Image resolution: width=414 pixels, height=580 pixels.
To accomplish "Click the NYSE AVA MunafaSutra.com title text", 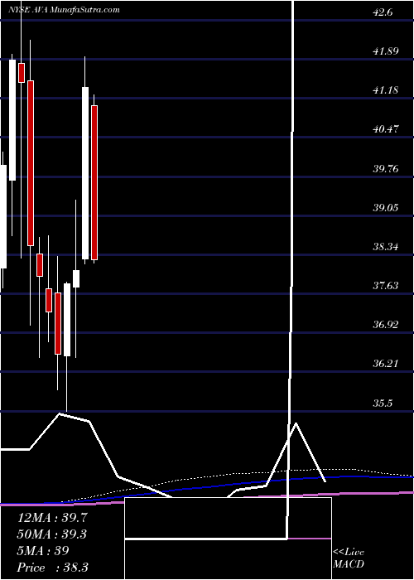I will pyautogui.click(x=64, y=10).
